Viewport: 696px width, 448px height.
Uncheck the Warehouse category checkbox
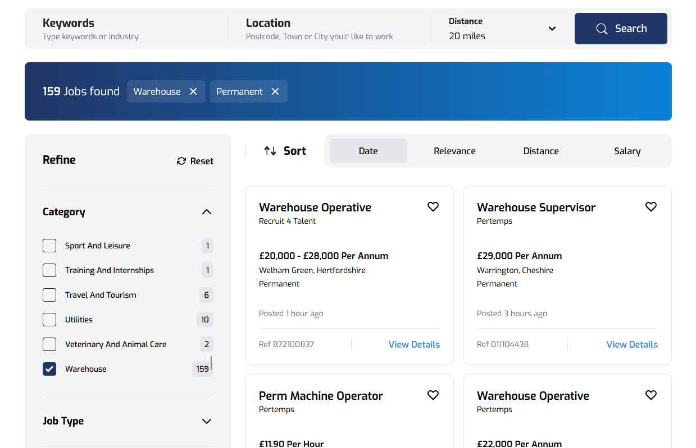49,369
